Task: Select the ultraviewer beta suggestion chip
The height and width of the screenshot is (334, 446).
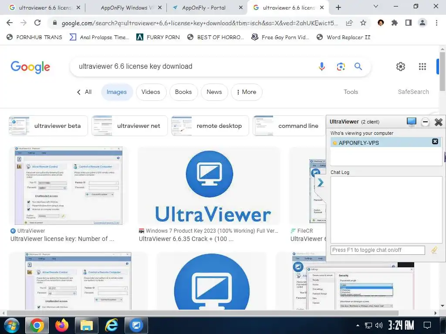Action: pos(48,126)
